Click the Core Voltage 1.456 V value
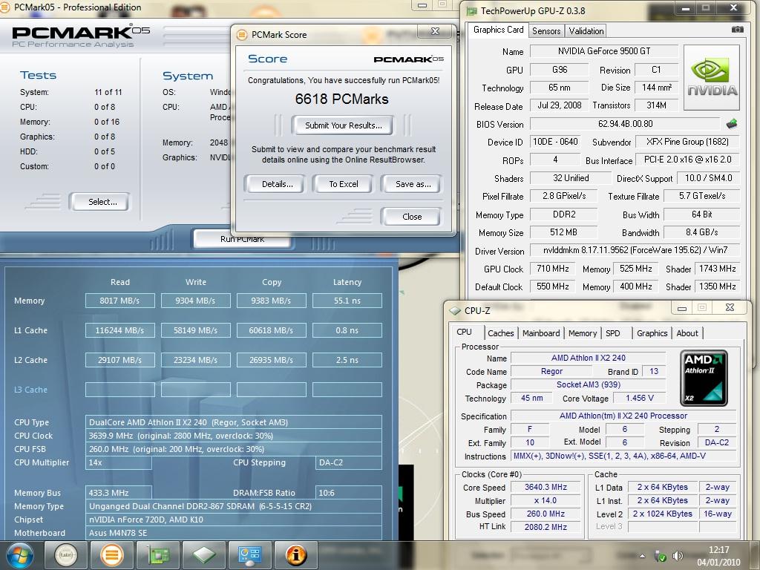This screenshot has height=570, width=760. coord(639,399)
